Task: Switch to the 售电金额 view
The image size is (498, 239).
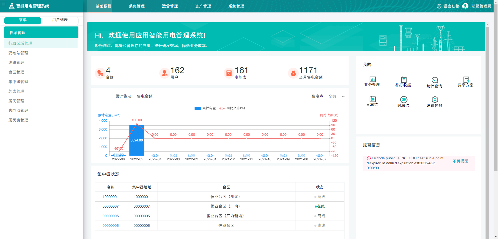Action: tap(144, 96)
